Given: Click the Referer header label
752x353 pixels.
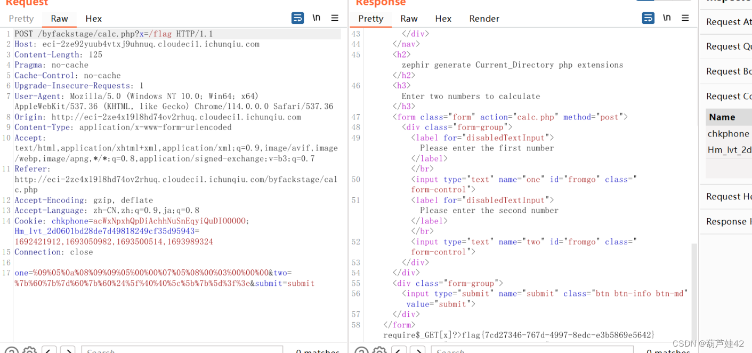Looking at the screenshot, I should click(31, 169).
